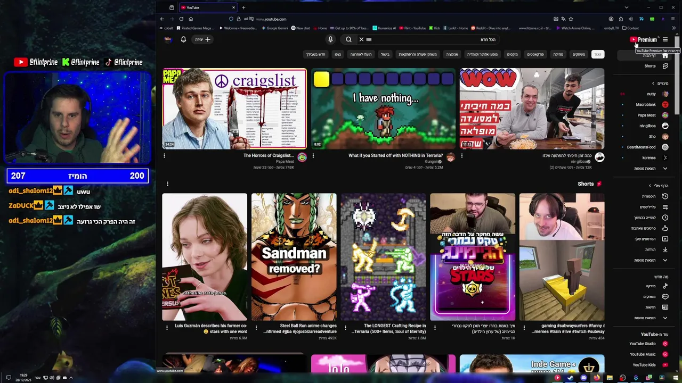Screen dimensions: 682x383
Task: Select the 'חדש בשבילך' filter chip
Action: coord(315,54)
